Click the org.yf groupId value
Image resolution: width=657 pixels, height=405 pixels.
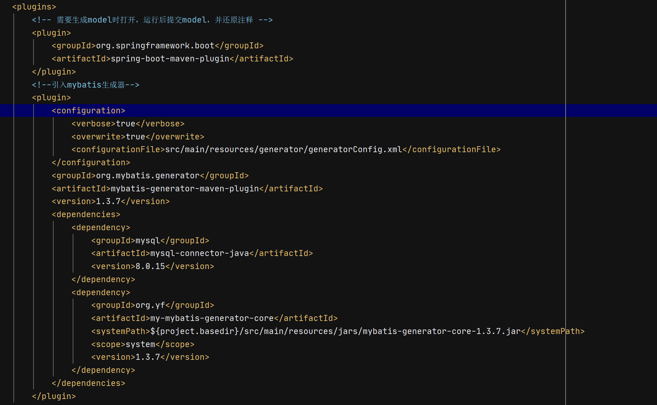pyautogui.click(x=150, y=305)
